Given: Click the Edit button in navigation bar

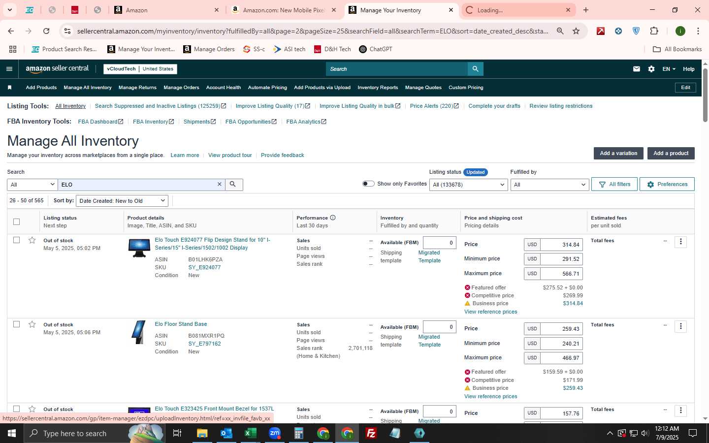Looking at the screenshot, I should [x=685, y=88].
